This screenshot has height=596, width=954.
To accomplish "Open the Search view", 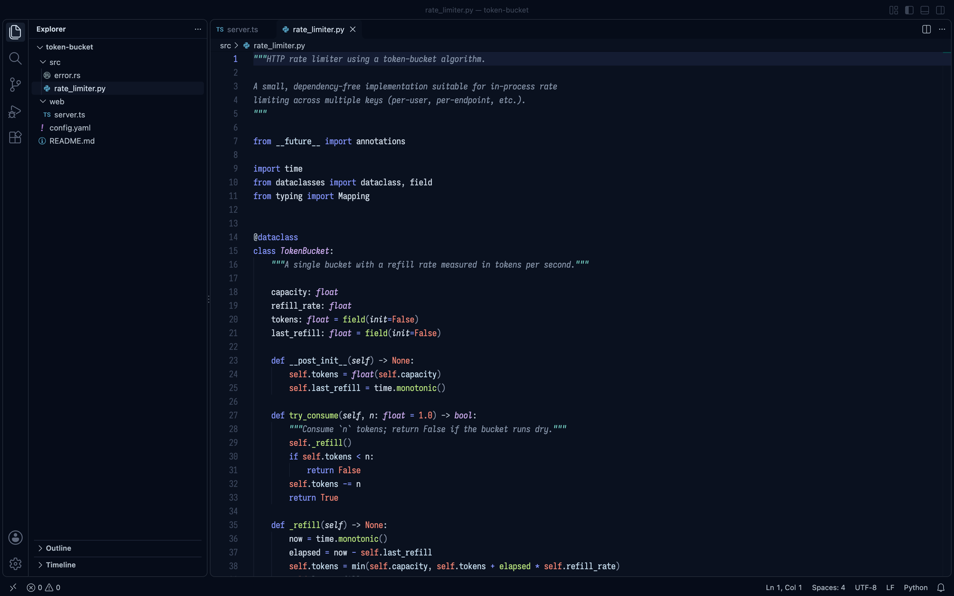I will point(16,58).
